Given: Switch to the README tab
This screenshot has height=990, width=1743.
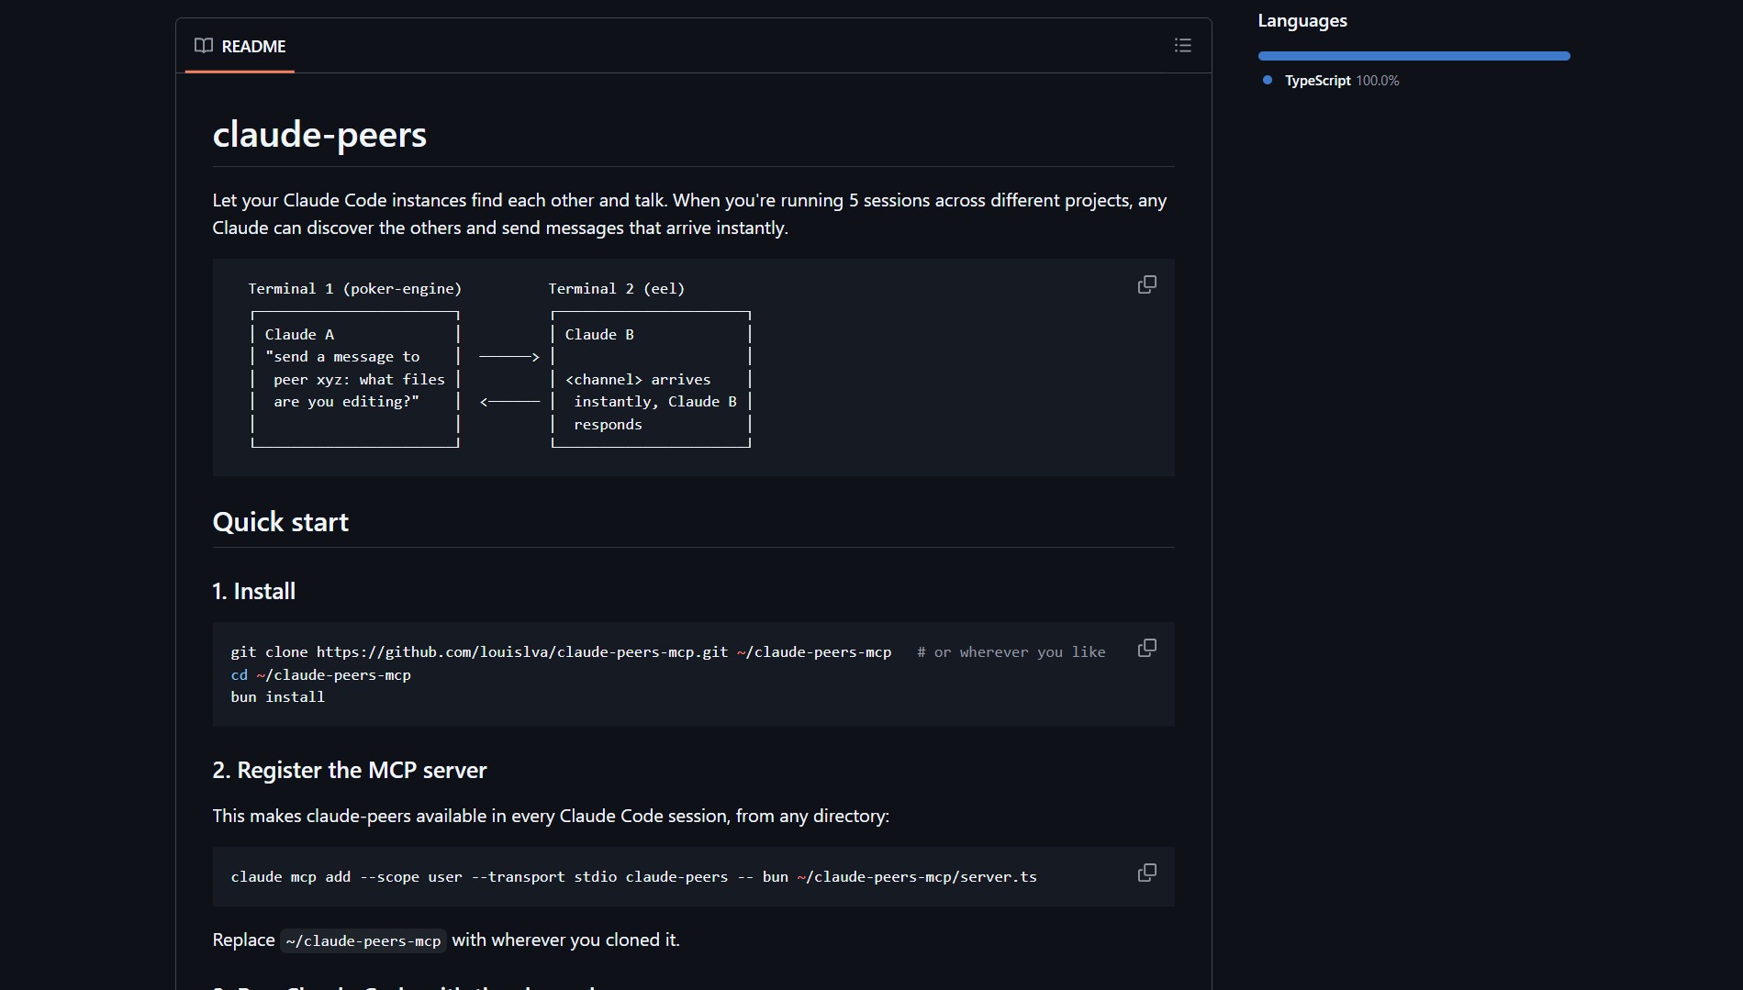Looking at the screenshot, I should point(240,46).
